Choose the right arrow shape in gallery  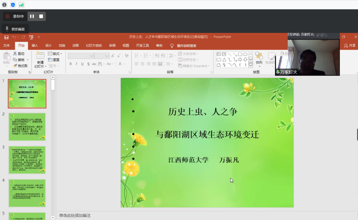click(x=240, y=59)
